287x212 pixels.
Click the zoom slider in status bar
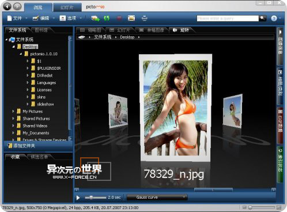coord(262,207)
